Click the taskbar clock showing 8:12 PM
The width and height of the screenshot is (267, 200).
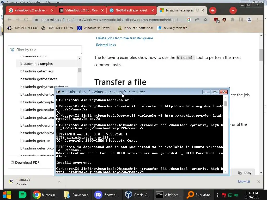252,195
